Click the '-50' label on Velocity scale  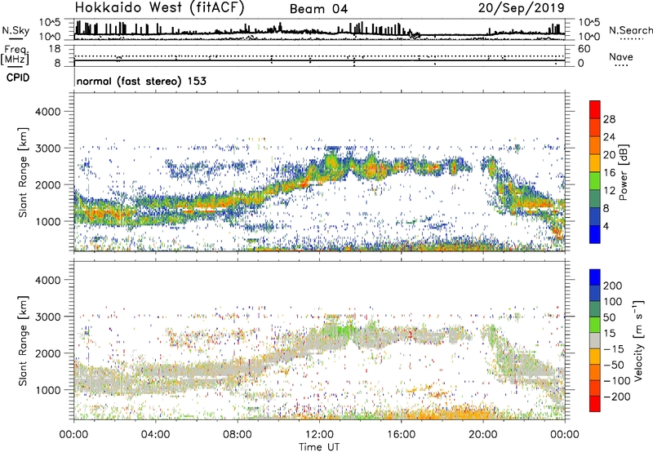coord(614,365)
